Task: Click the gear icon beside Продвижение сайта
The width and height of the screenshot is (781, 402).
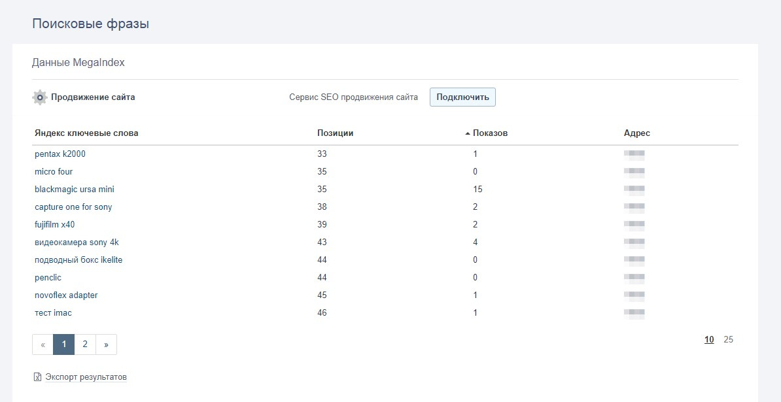Action: pyautogui.click(x=40, y=97)
